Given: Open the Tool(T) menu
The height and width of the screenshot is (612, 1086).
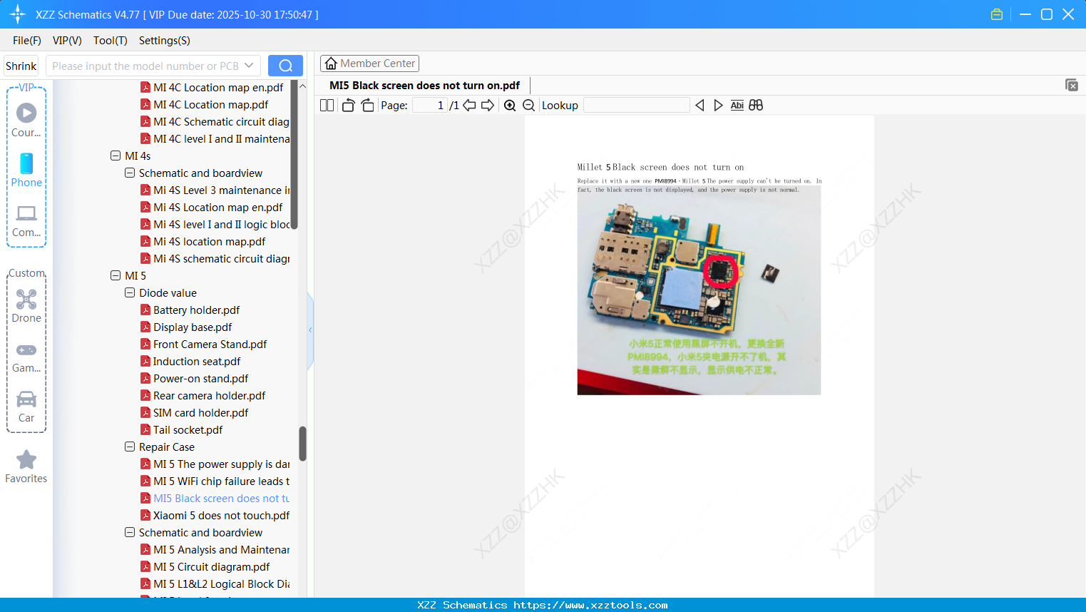Looking at the screenshot, I should click(x=111, y=41).
